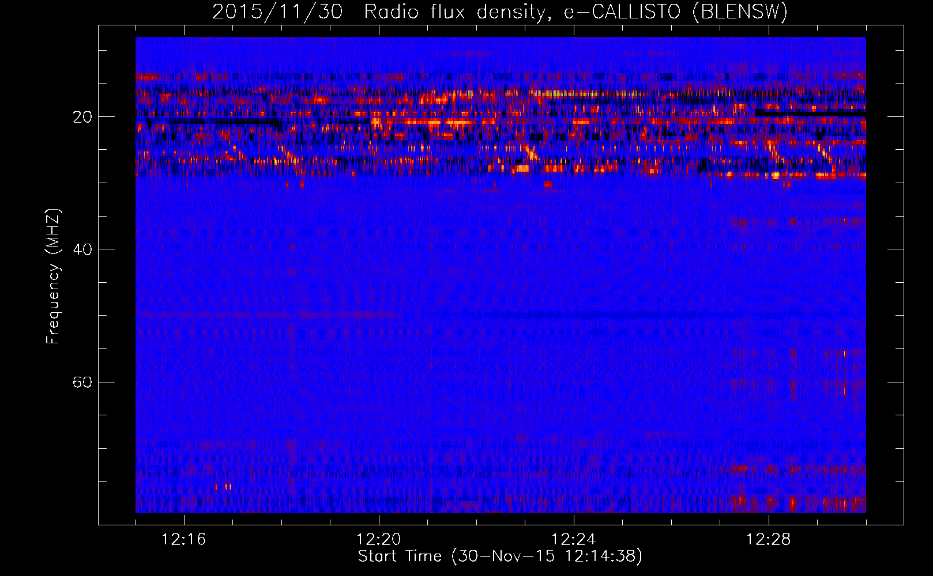Click the 20 frequency tick label
The image size is (933, 576).
click(x=82, y=117)
